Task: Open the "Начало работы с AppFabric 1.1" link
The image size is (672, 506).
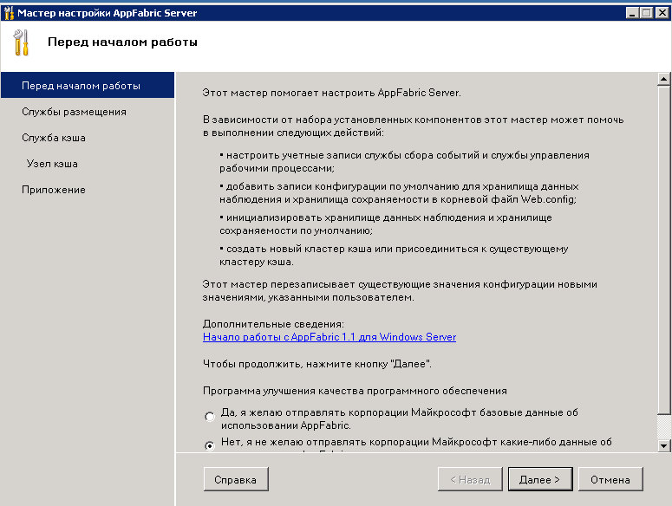Action: pos(329,337)
